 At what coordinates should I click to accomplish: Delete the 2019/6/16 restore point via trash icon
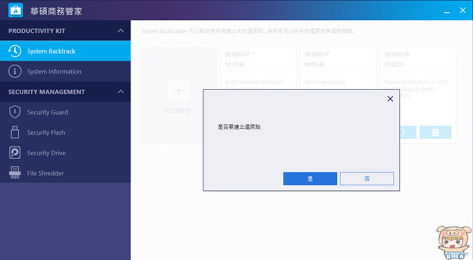click(435, 132)
